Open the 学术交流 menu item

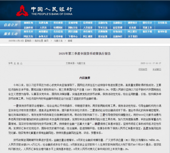(x=103, y=28)
